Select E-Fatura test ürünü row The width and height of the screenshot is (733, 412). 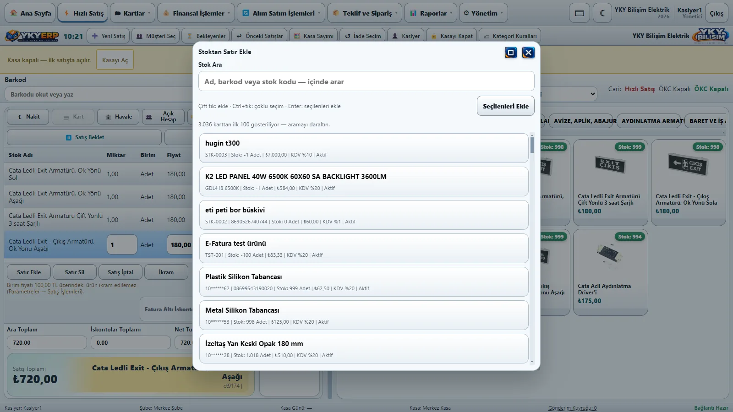click(364, 249)
